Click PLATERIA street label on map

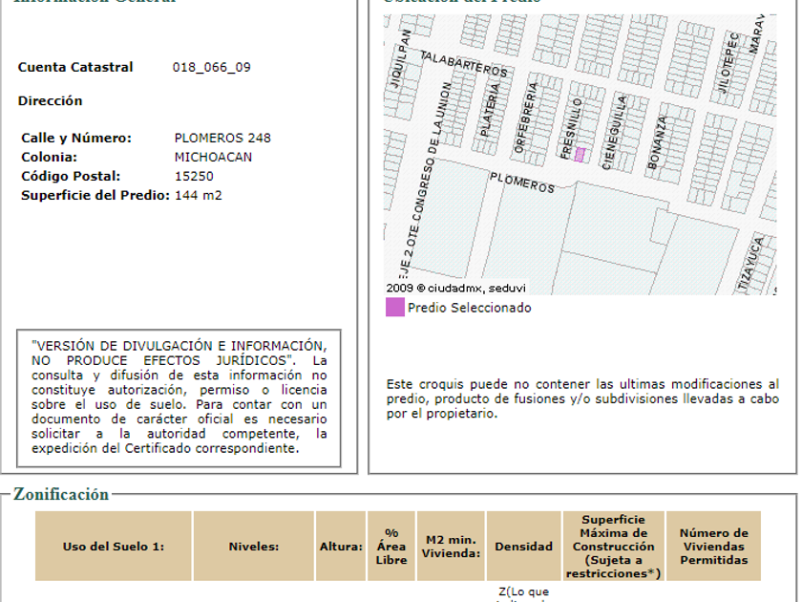coord(490,110)
